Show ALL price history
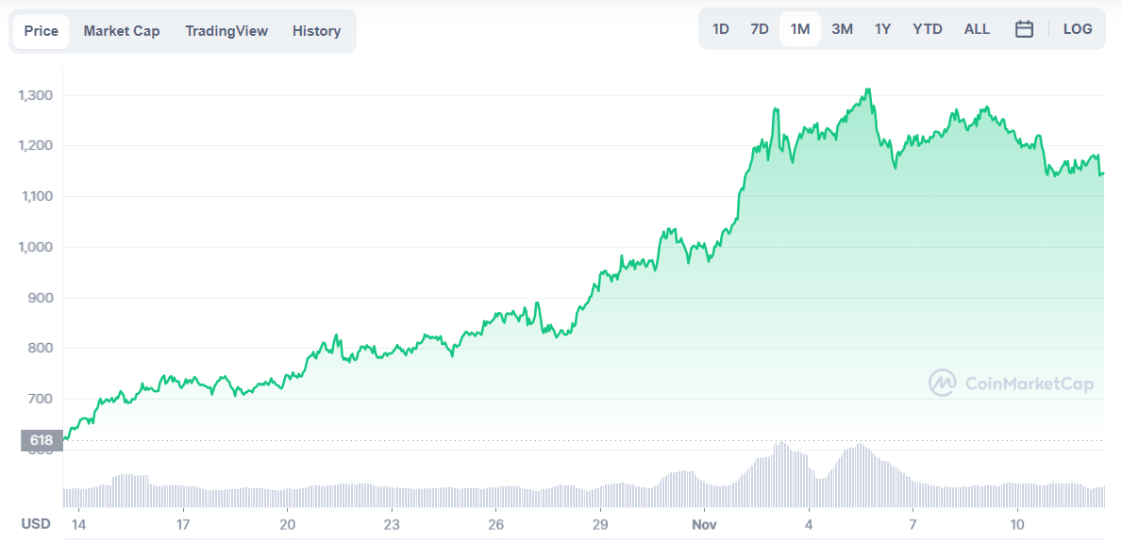Image resolution: width=1122 pixels, height=540 pixels. [977, 29]
